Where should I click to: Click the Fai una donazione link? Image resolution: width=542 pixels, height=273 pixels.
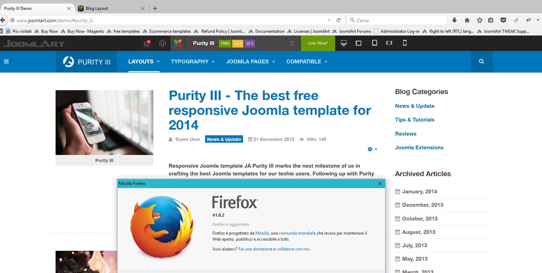(x=255, y=249)
